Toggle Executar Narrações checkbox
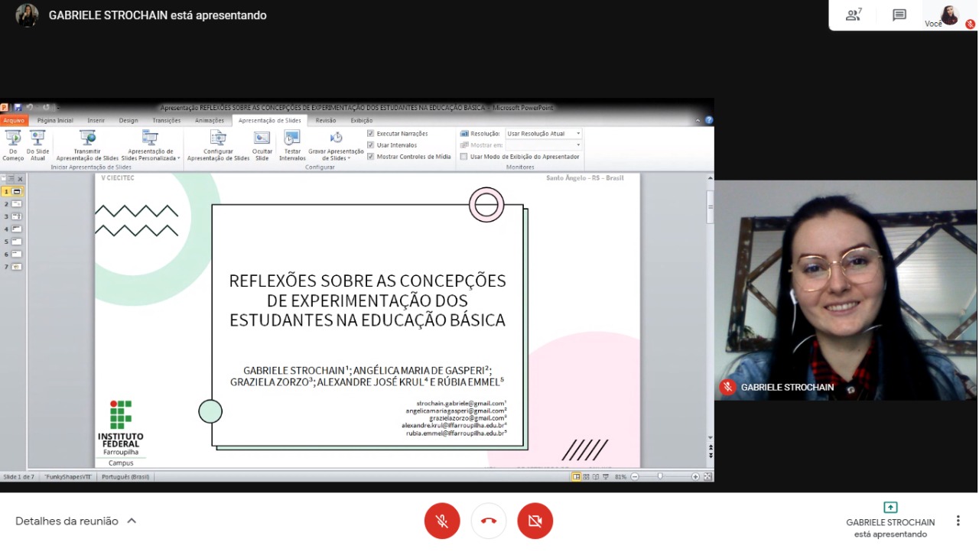 371,134
